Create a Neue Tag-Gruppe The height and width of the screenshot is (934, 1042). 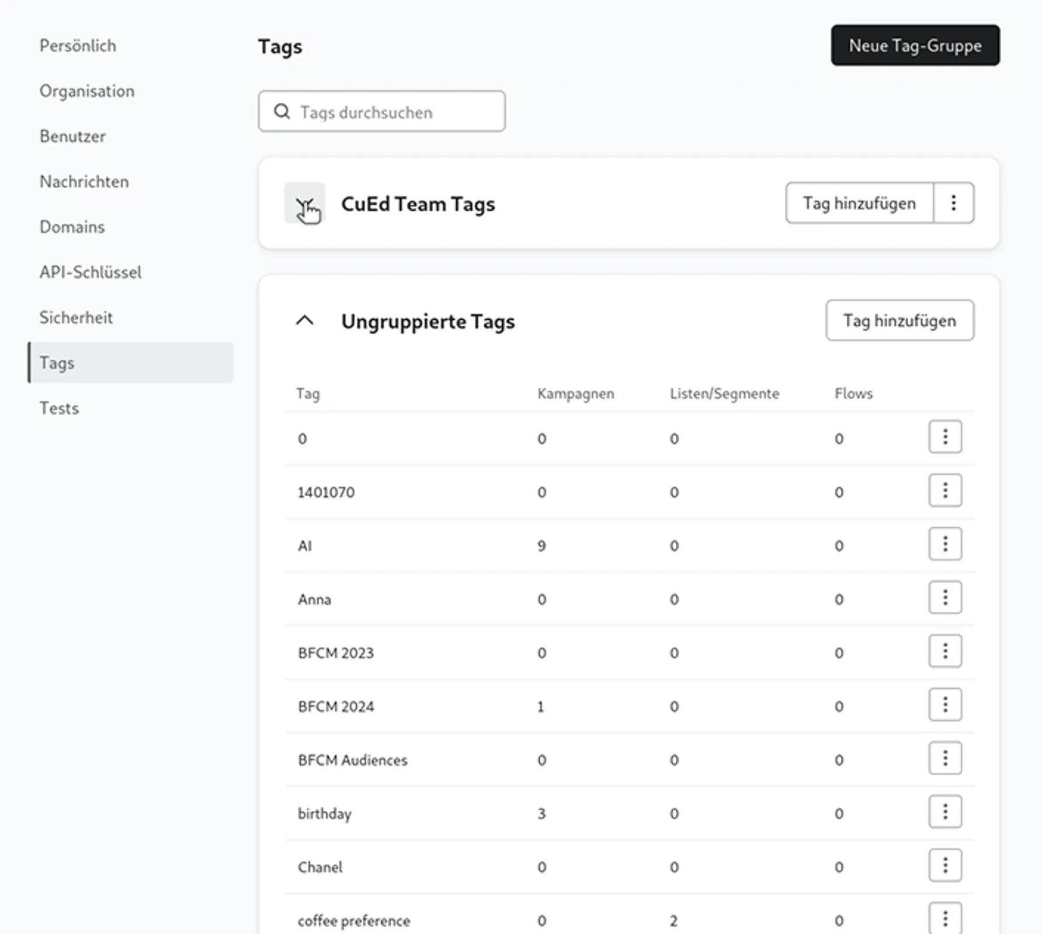pyautogui.click(x=915, y=46)
